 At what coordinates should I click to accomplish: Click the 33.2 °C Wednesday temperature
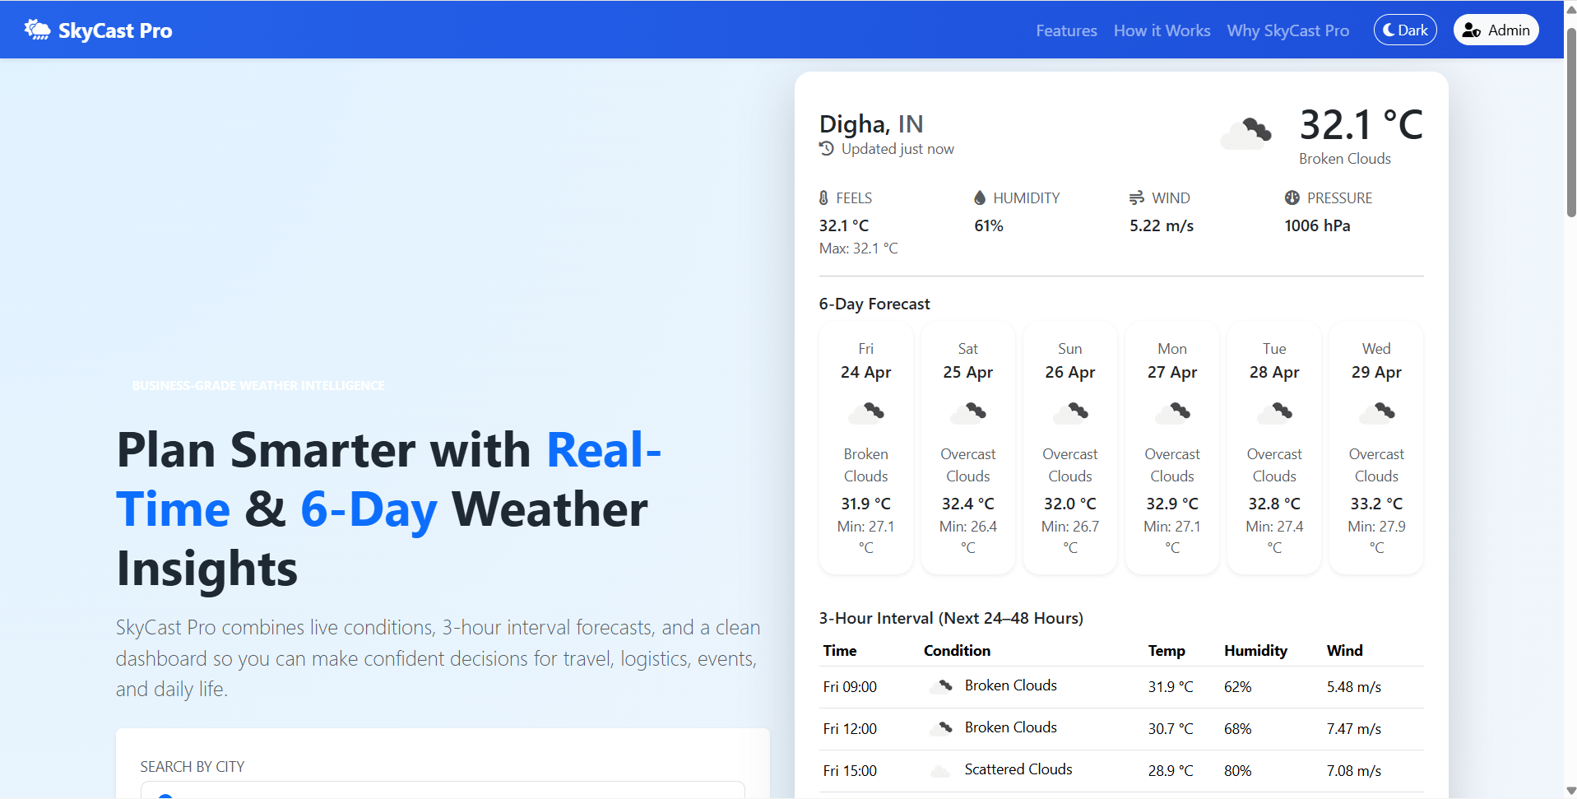pos(1376,504)
